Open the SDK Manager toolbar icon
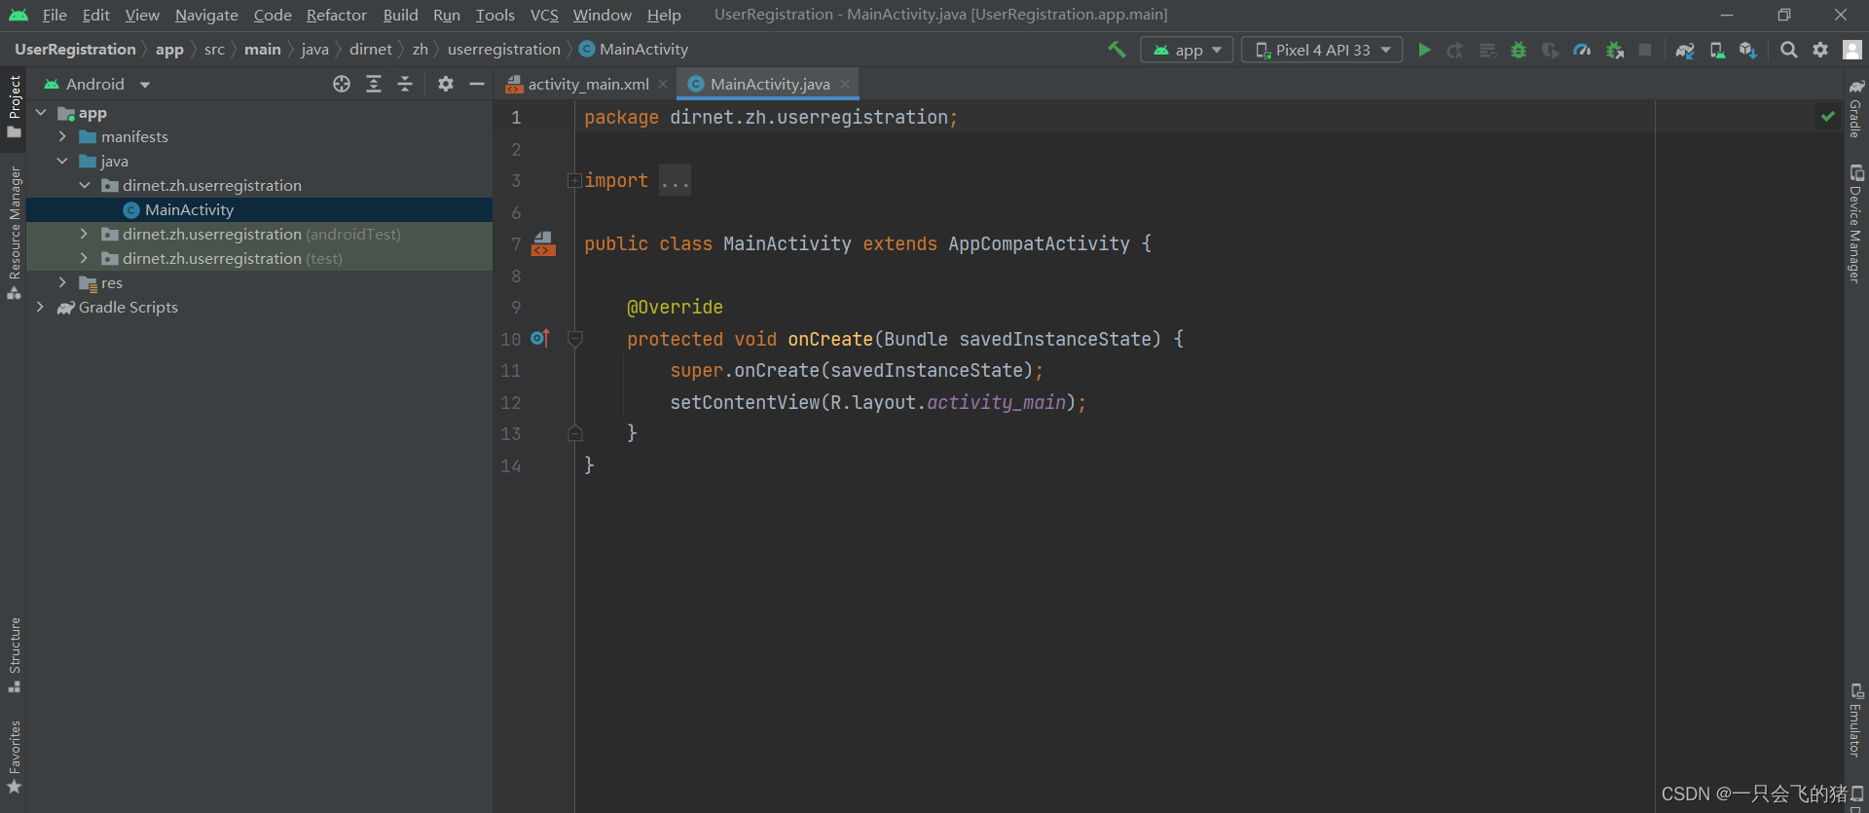The height and width of the screenshot is (813, 1869). point(1748,50)
